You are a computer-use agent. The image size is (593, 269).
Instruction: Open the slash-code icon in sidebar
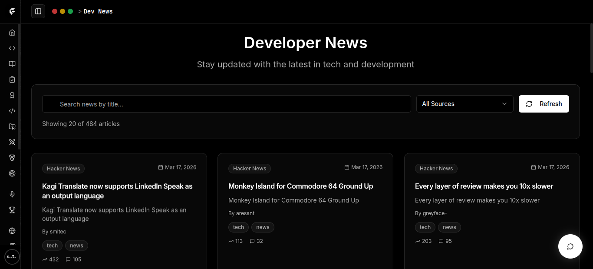point(12,111)
